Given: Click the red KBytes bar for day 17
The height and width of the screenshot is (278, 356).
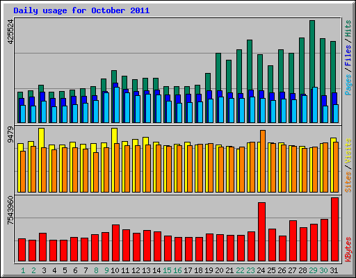Looking at the screenshot, I should pyautogui.click(x=189, y=249).
